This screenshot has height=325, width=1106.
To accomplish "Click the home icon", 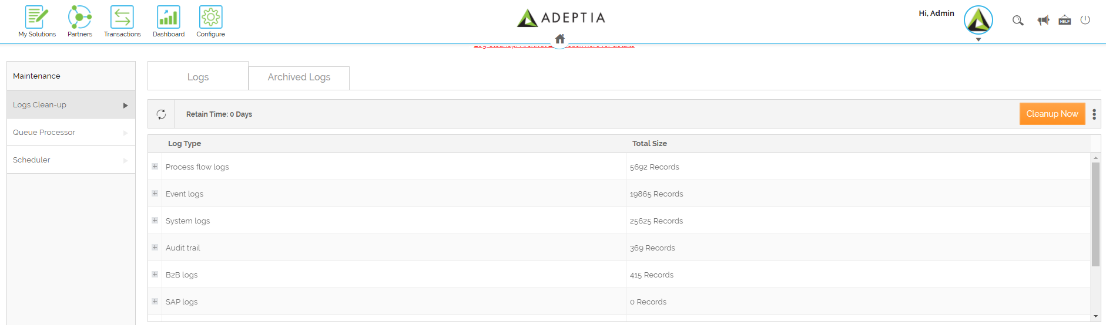I will [x=560, y=39].
